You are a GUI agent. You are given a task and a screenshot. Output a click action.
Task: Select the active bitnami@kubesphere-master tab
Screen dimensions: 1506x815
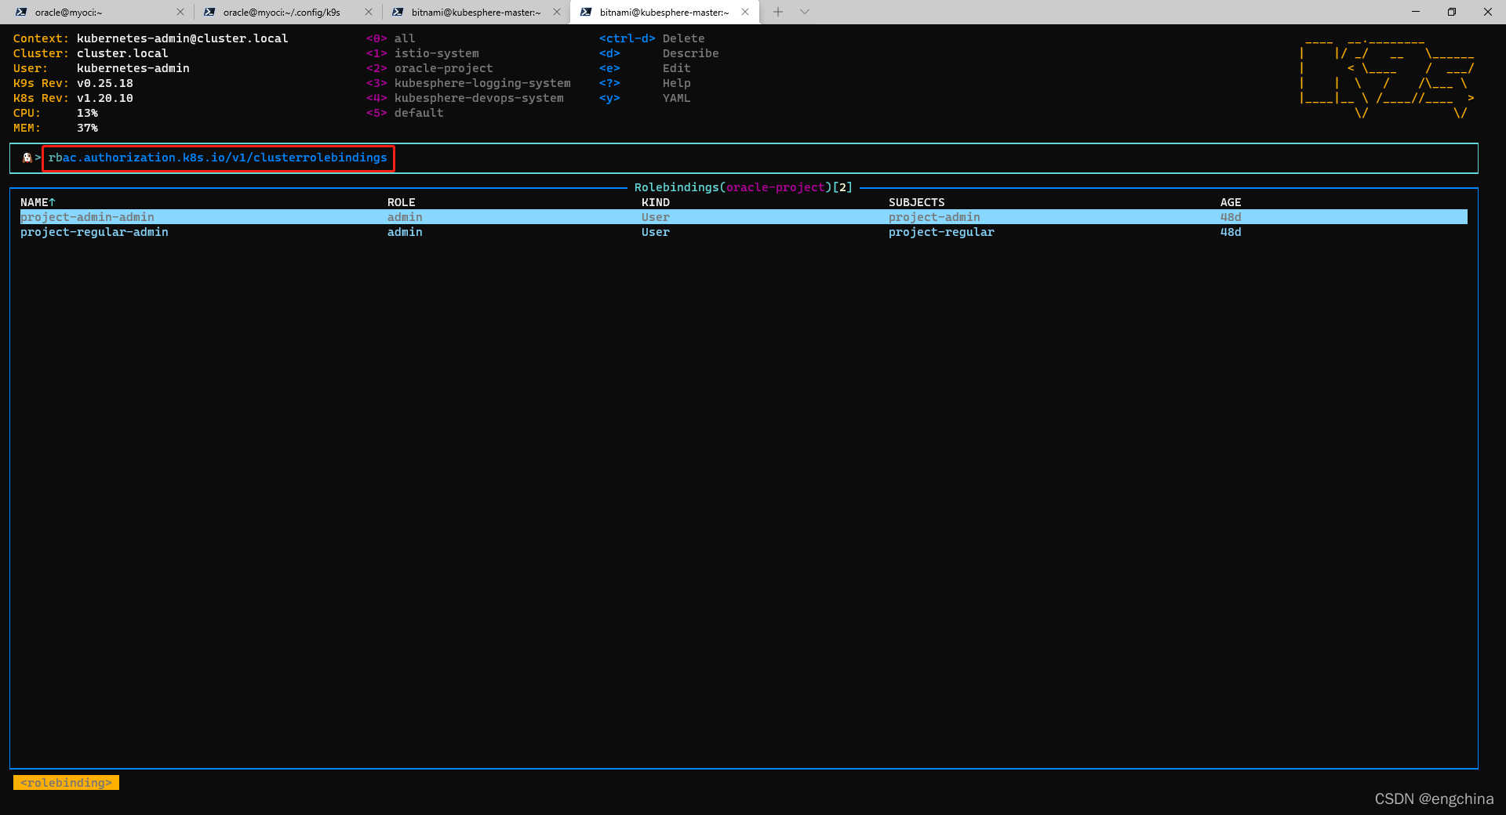(664, 12)
